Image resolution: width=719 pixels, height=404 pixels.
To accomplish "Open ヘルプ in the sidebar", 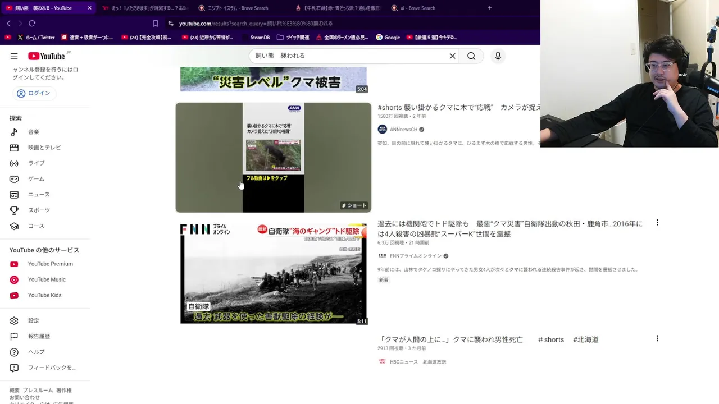I will coord(36,352).
